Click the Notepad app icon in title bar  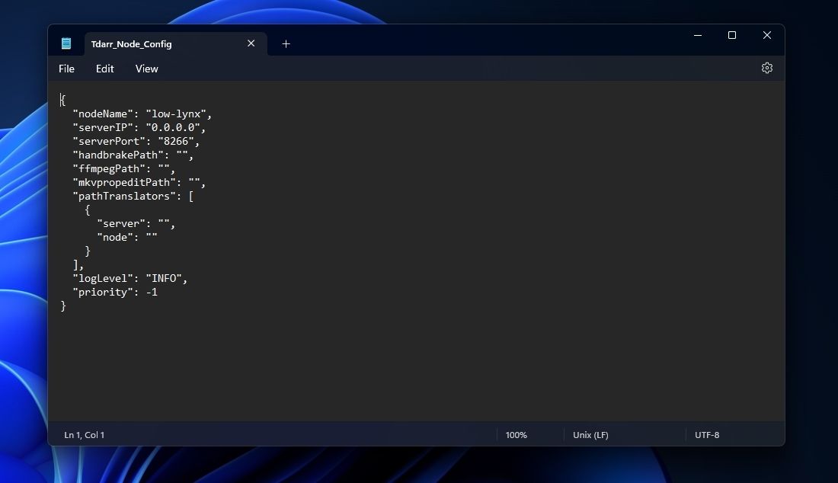point(66,43)
